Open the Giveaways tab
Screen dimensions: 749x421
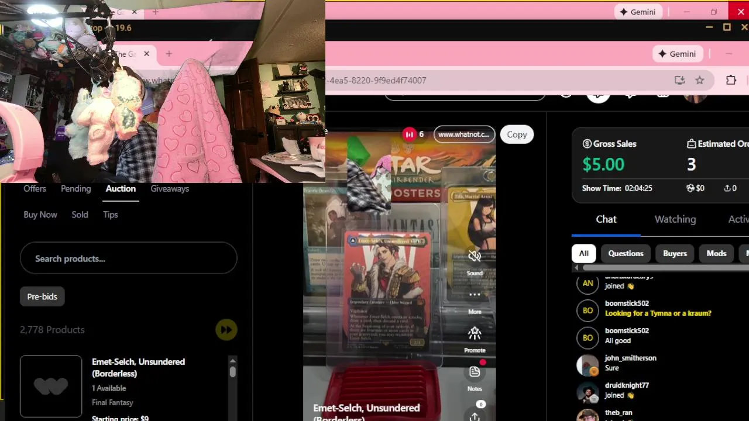(170, 189)
